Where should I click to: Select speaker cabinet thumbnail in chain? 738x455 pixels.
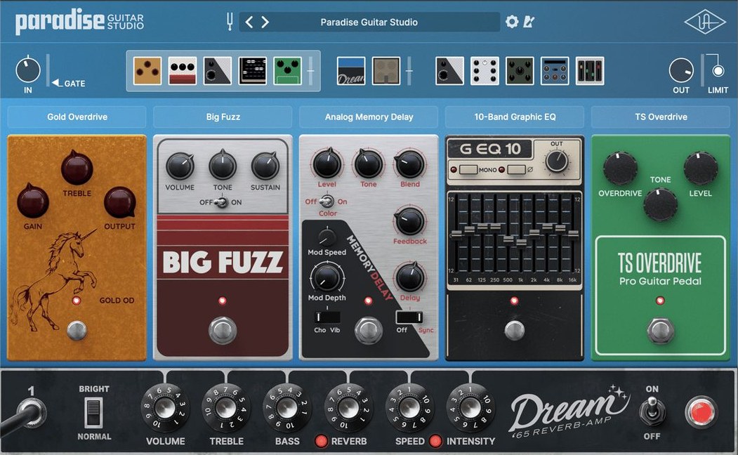coord(386,71)
